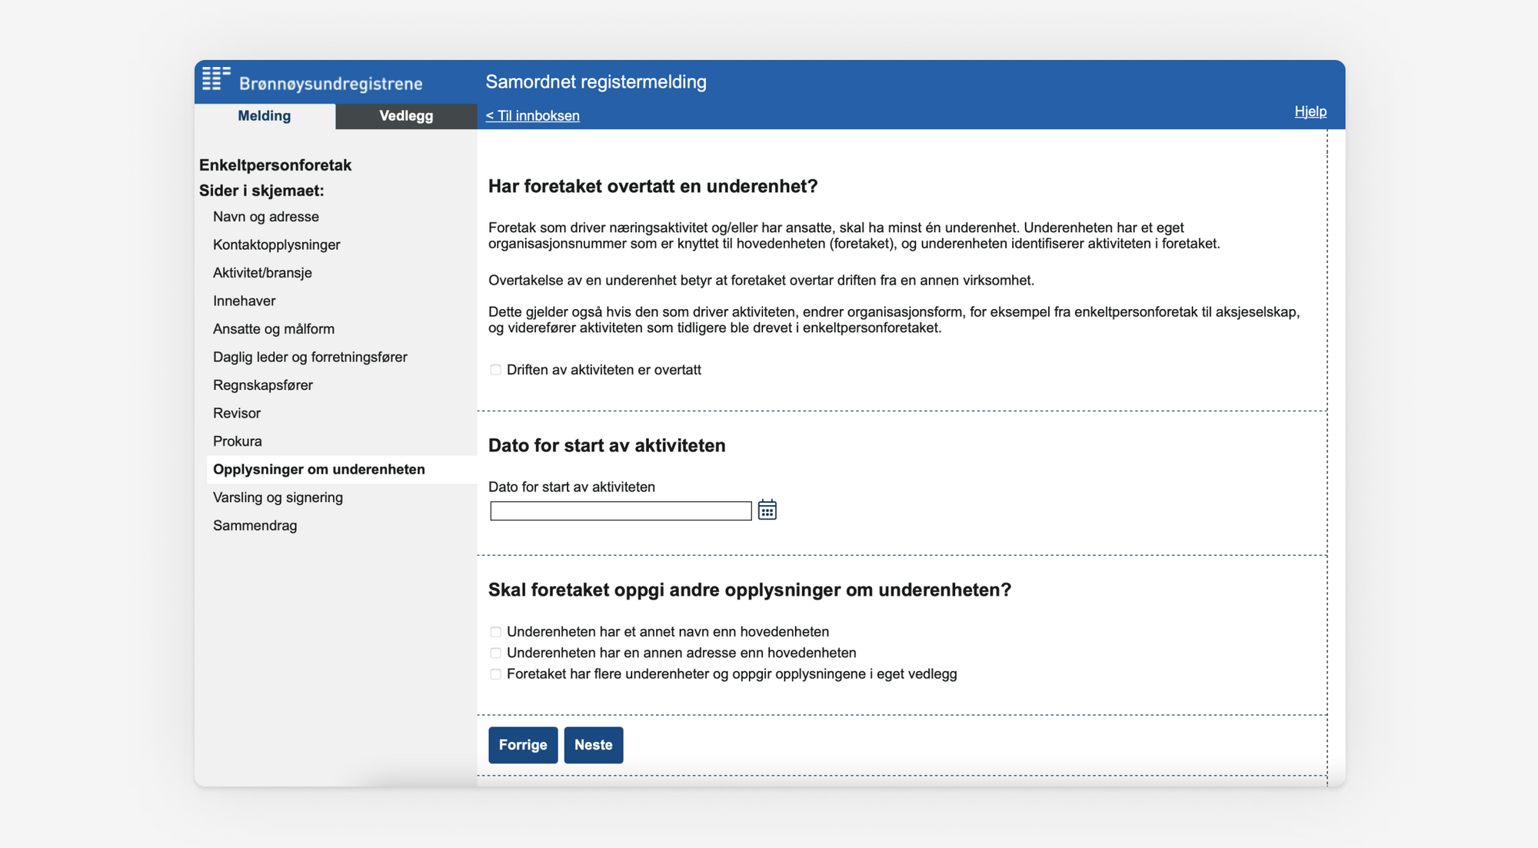This screenshot has width=1538, height=848.
Task: Open the 'Navn og adresse' page
Action: pos(265,216)
